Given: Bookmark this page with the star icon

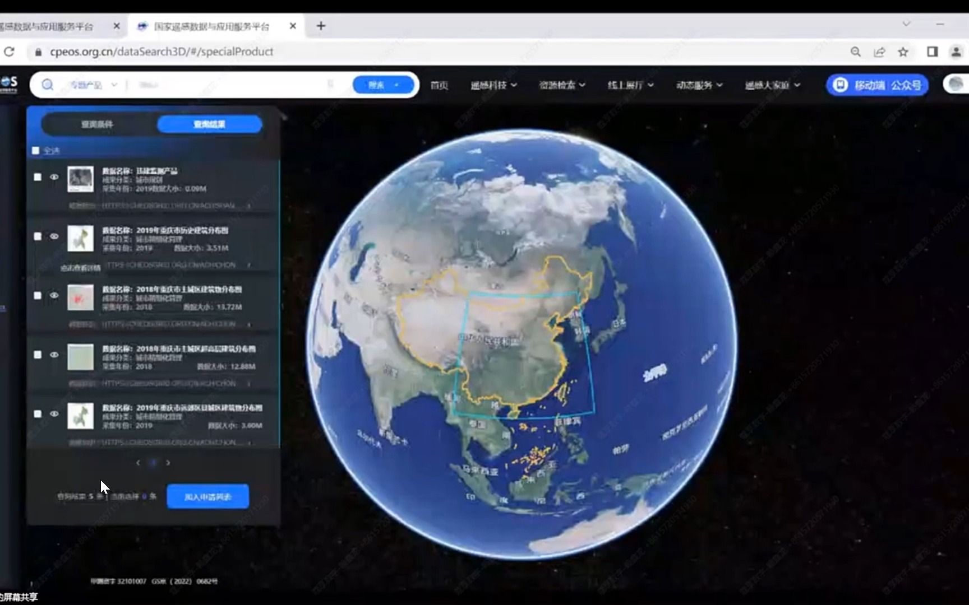Looking at the screenshot, I should pos(903,52).
